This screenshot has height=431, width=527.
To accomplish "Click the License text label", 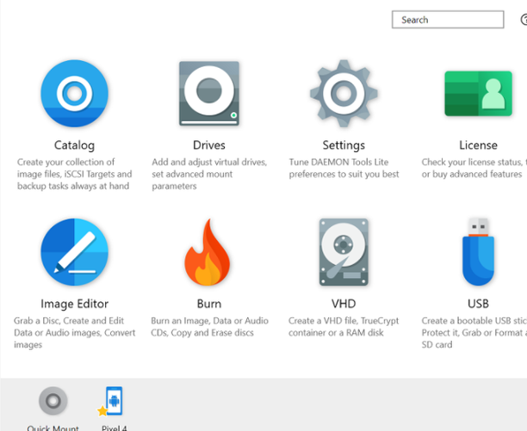I will [478, 145].
